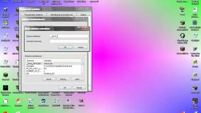Click scroll up arrow in system variables list
The width and height of the screenshot is (201, 113).
tap(82, 60)
